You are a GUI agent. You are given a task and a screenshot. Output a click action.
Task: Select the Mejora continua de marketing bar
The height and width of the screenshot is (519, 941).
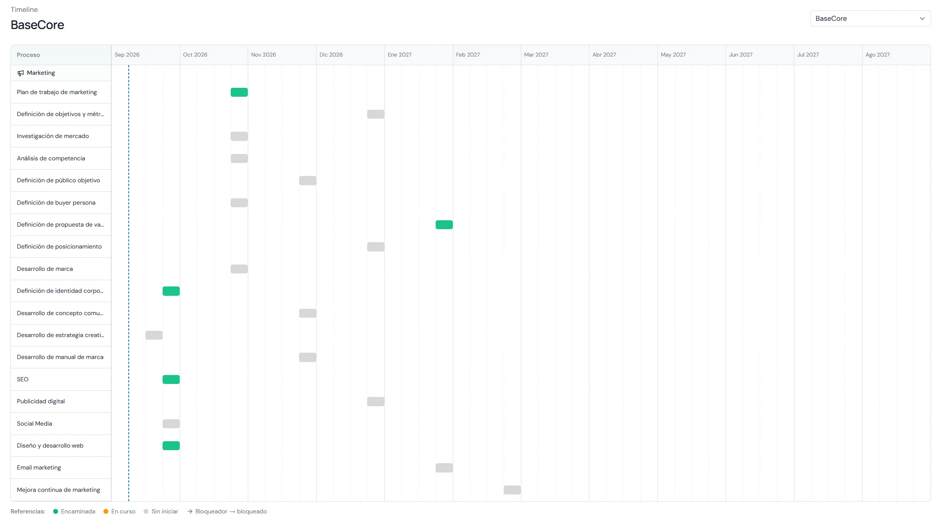(512, 490)
